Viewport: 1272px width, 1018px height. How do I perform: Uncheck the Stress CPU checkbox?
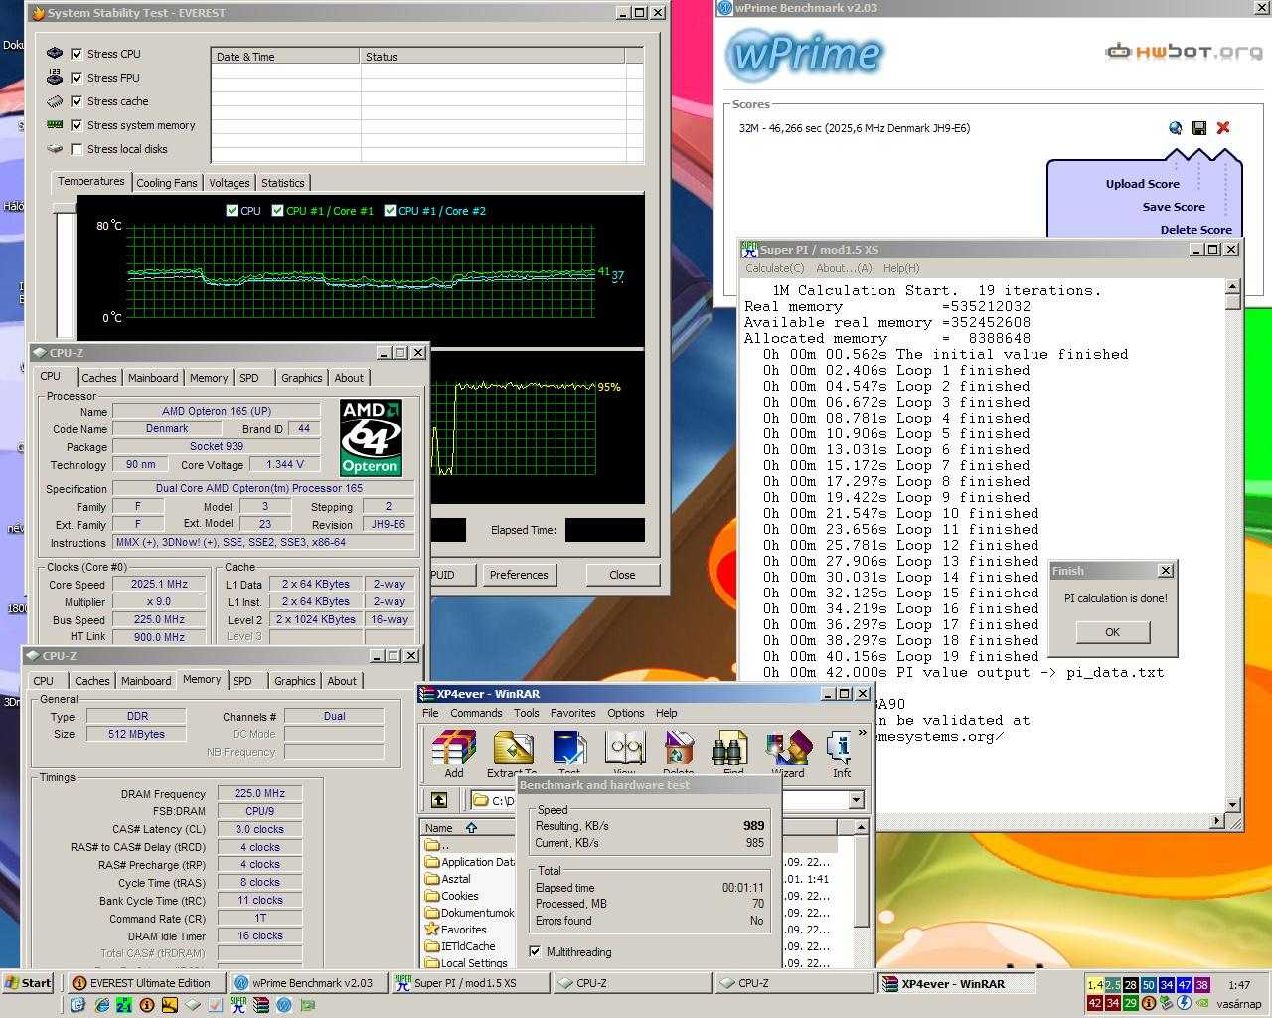tap(77, 54)
